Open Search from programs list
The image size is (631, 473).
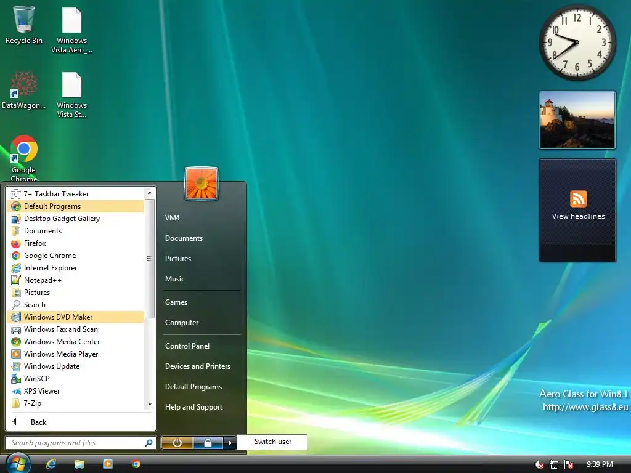click(x=76, y=305)
